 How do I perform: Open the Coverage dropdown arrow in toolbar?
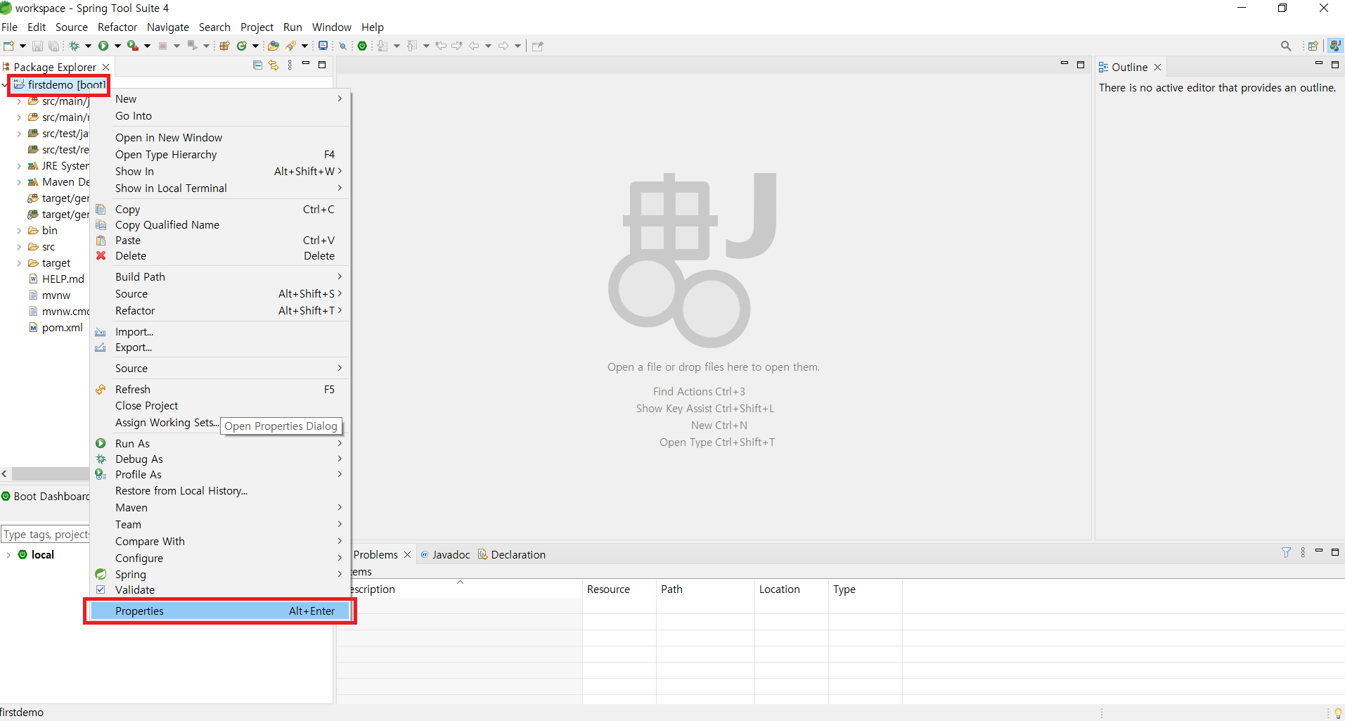[147, 46]
